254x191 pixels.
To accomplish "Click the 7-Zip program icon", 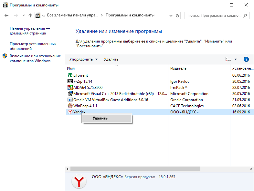I will pyautogui.click(x=70, y=81).
